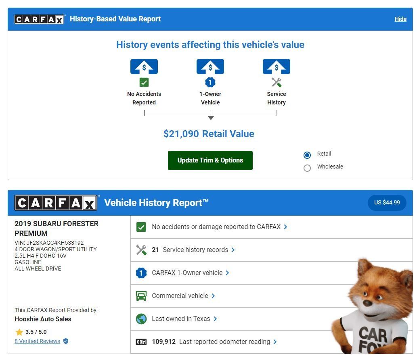
Task: Expand Commercial vehicle chevron
Action: click(x=213, y=296)
